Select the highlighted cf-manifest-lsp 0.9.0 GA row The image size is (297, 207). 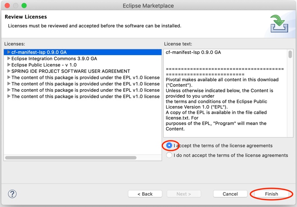(83, 52)
